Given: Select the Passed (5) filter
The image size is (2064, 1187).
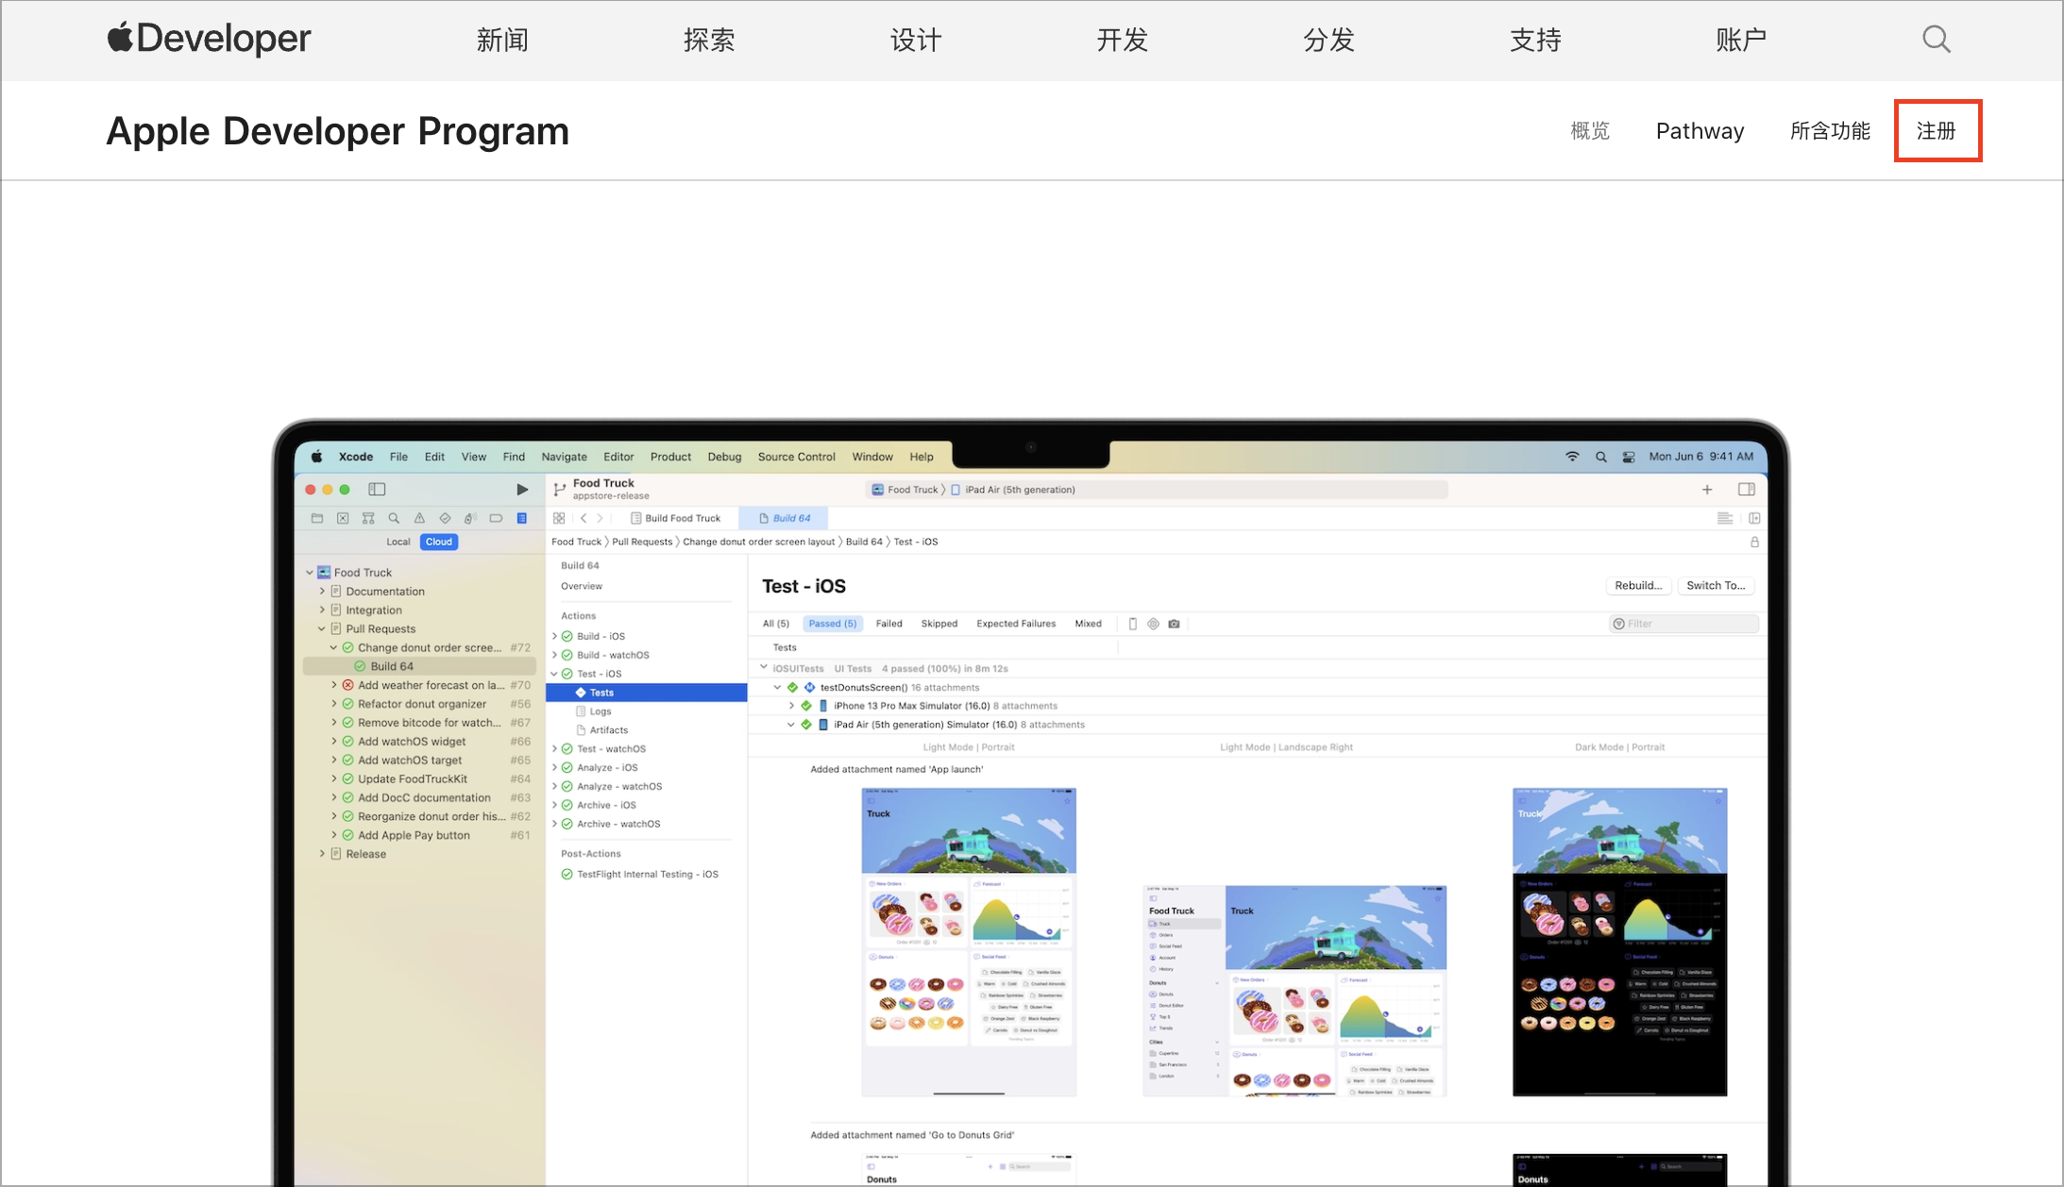Looking at the screenshot, I should [833, 624].
